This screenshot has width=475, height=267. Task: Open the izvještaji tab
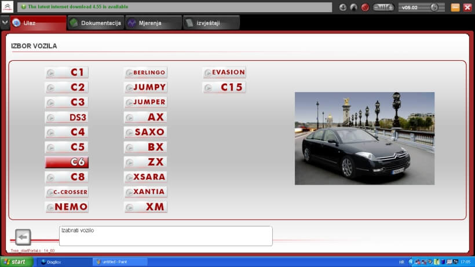[211, 23]
